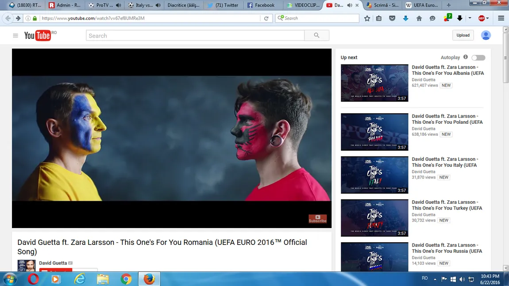
Task: Open the Firefox downloads blue arrow
Action: [x=405, y=19]
